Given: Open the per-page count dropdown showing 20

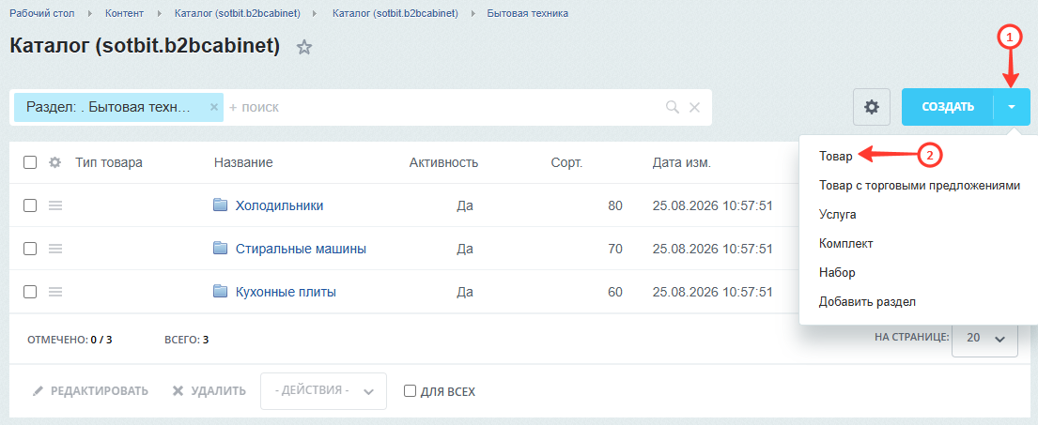Looking at the screenshot, I should [985, 338].
